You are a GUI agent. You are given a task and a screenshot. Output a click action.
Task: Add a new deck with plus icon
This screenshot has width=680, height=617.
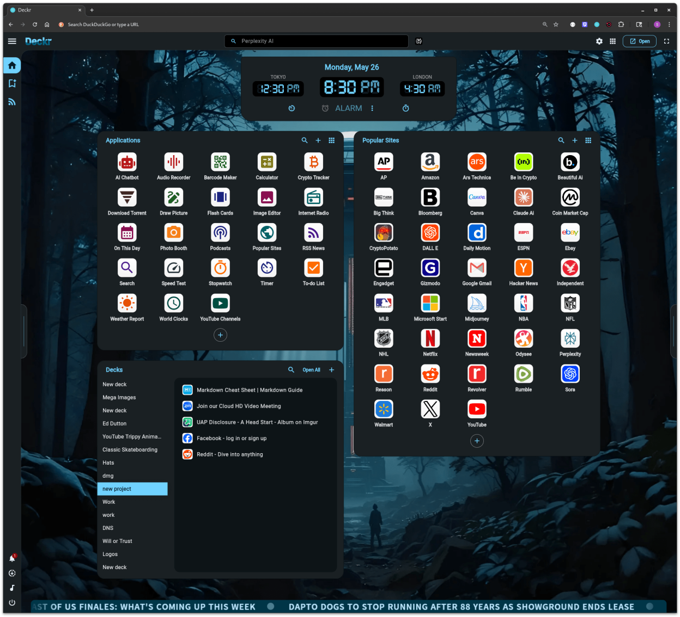click(x=331, y=370)
